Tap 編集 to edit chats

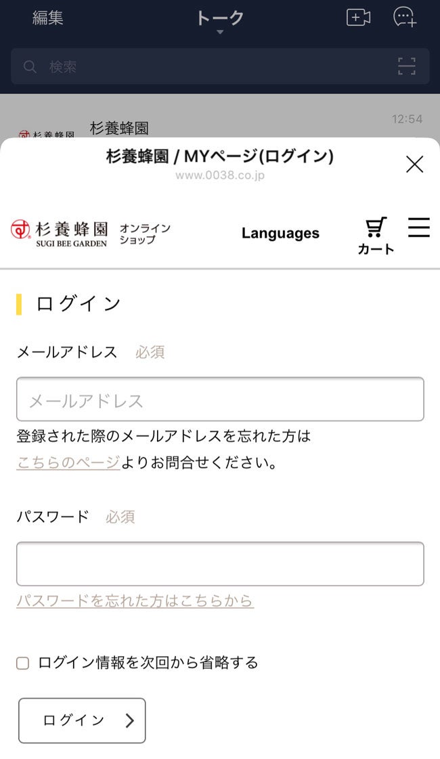coord(48,18)
